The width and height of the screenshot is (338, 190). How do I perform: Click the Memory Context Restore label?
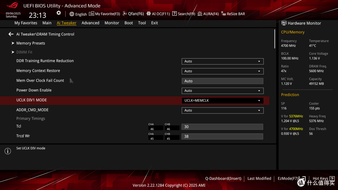pyautogui.click(x=38, y=71)
